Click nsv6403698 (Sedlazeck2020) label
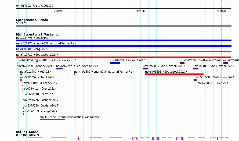The image size is (239, 141). click(x=166, y=72)
